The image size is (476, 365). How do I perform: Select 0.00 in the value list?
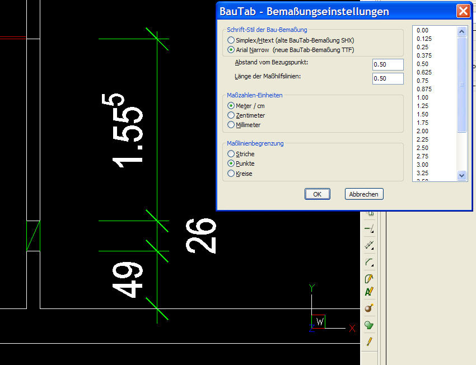tap(423, 30)
